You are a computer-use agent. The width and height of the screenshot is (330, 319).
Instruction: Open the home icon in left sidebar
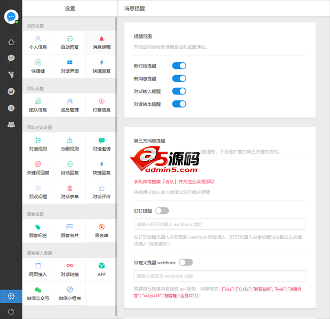click(11, 42)
